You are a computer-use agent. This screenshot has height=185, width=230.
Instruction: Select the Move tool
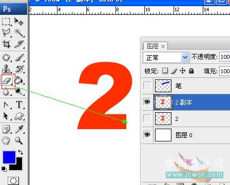tap(18, 22)
